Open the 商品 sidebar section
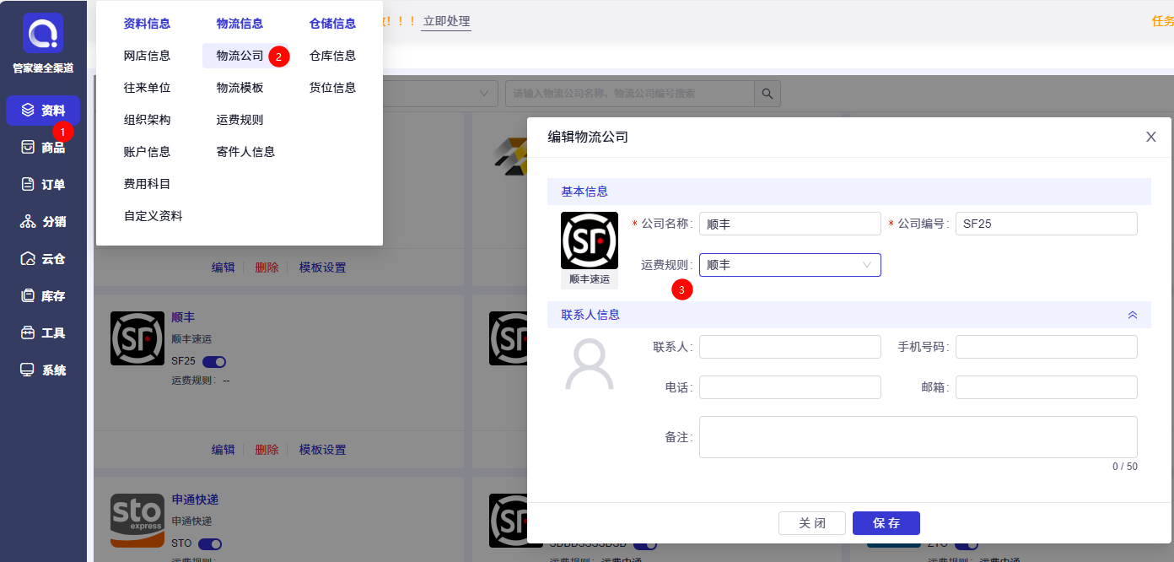 [x=43, y=148]
